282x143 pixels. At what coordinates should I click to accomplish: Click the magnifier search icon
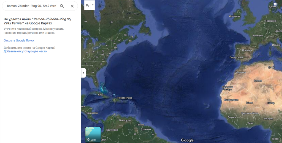(62, 6)
